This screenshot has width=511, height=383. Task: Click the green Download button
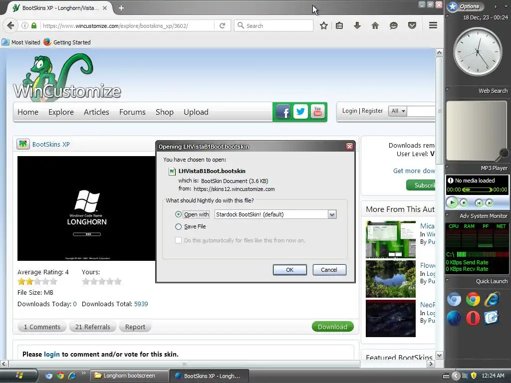[x=332, y=327]
